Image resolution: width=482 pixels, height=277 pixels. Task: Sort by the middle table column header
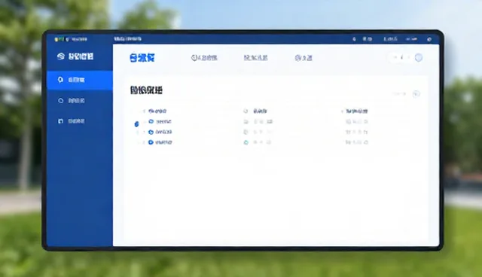pos(260,111)
